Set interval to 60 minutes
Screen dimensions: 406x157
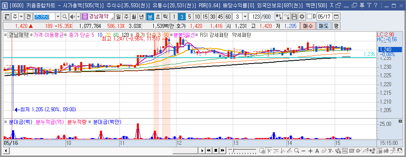pos(228,17)
